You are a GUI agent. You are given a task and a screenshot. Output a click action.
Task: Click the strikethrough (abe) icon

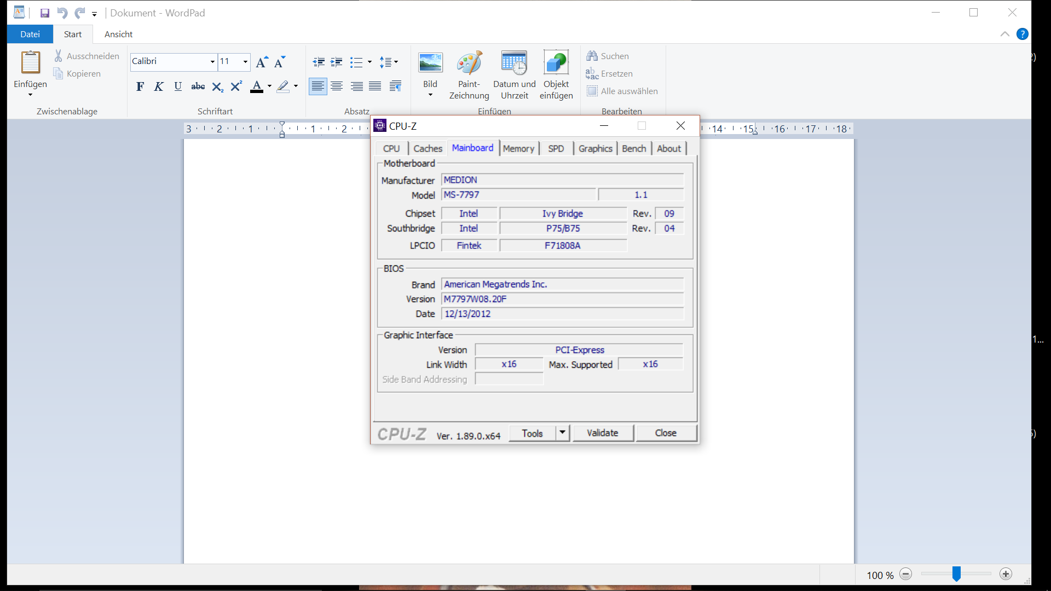click(198, 86)
